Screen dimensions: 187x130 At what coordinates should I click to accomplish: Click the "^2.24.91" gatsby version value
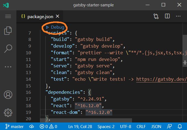pyautogui.click(x=91, y=99)
